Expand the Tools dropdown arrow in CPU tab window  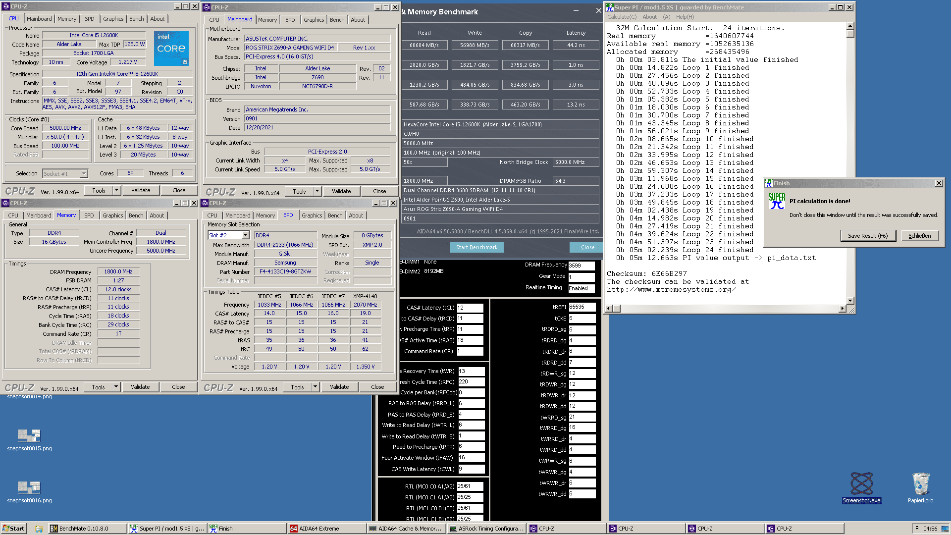click(x=117, y=190)
